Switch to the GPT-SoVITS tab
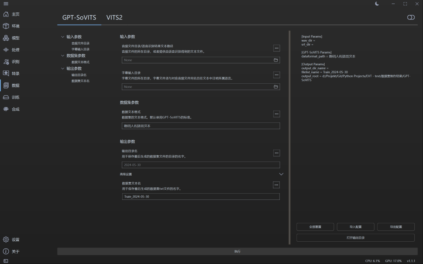This screenshot has height=264, width=423. point(79,18)
